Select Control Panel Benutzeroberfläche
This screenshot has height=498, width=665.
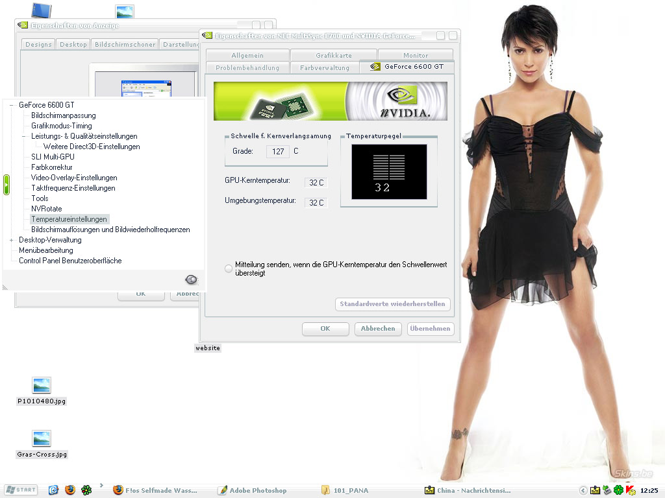click(70, 261)
